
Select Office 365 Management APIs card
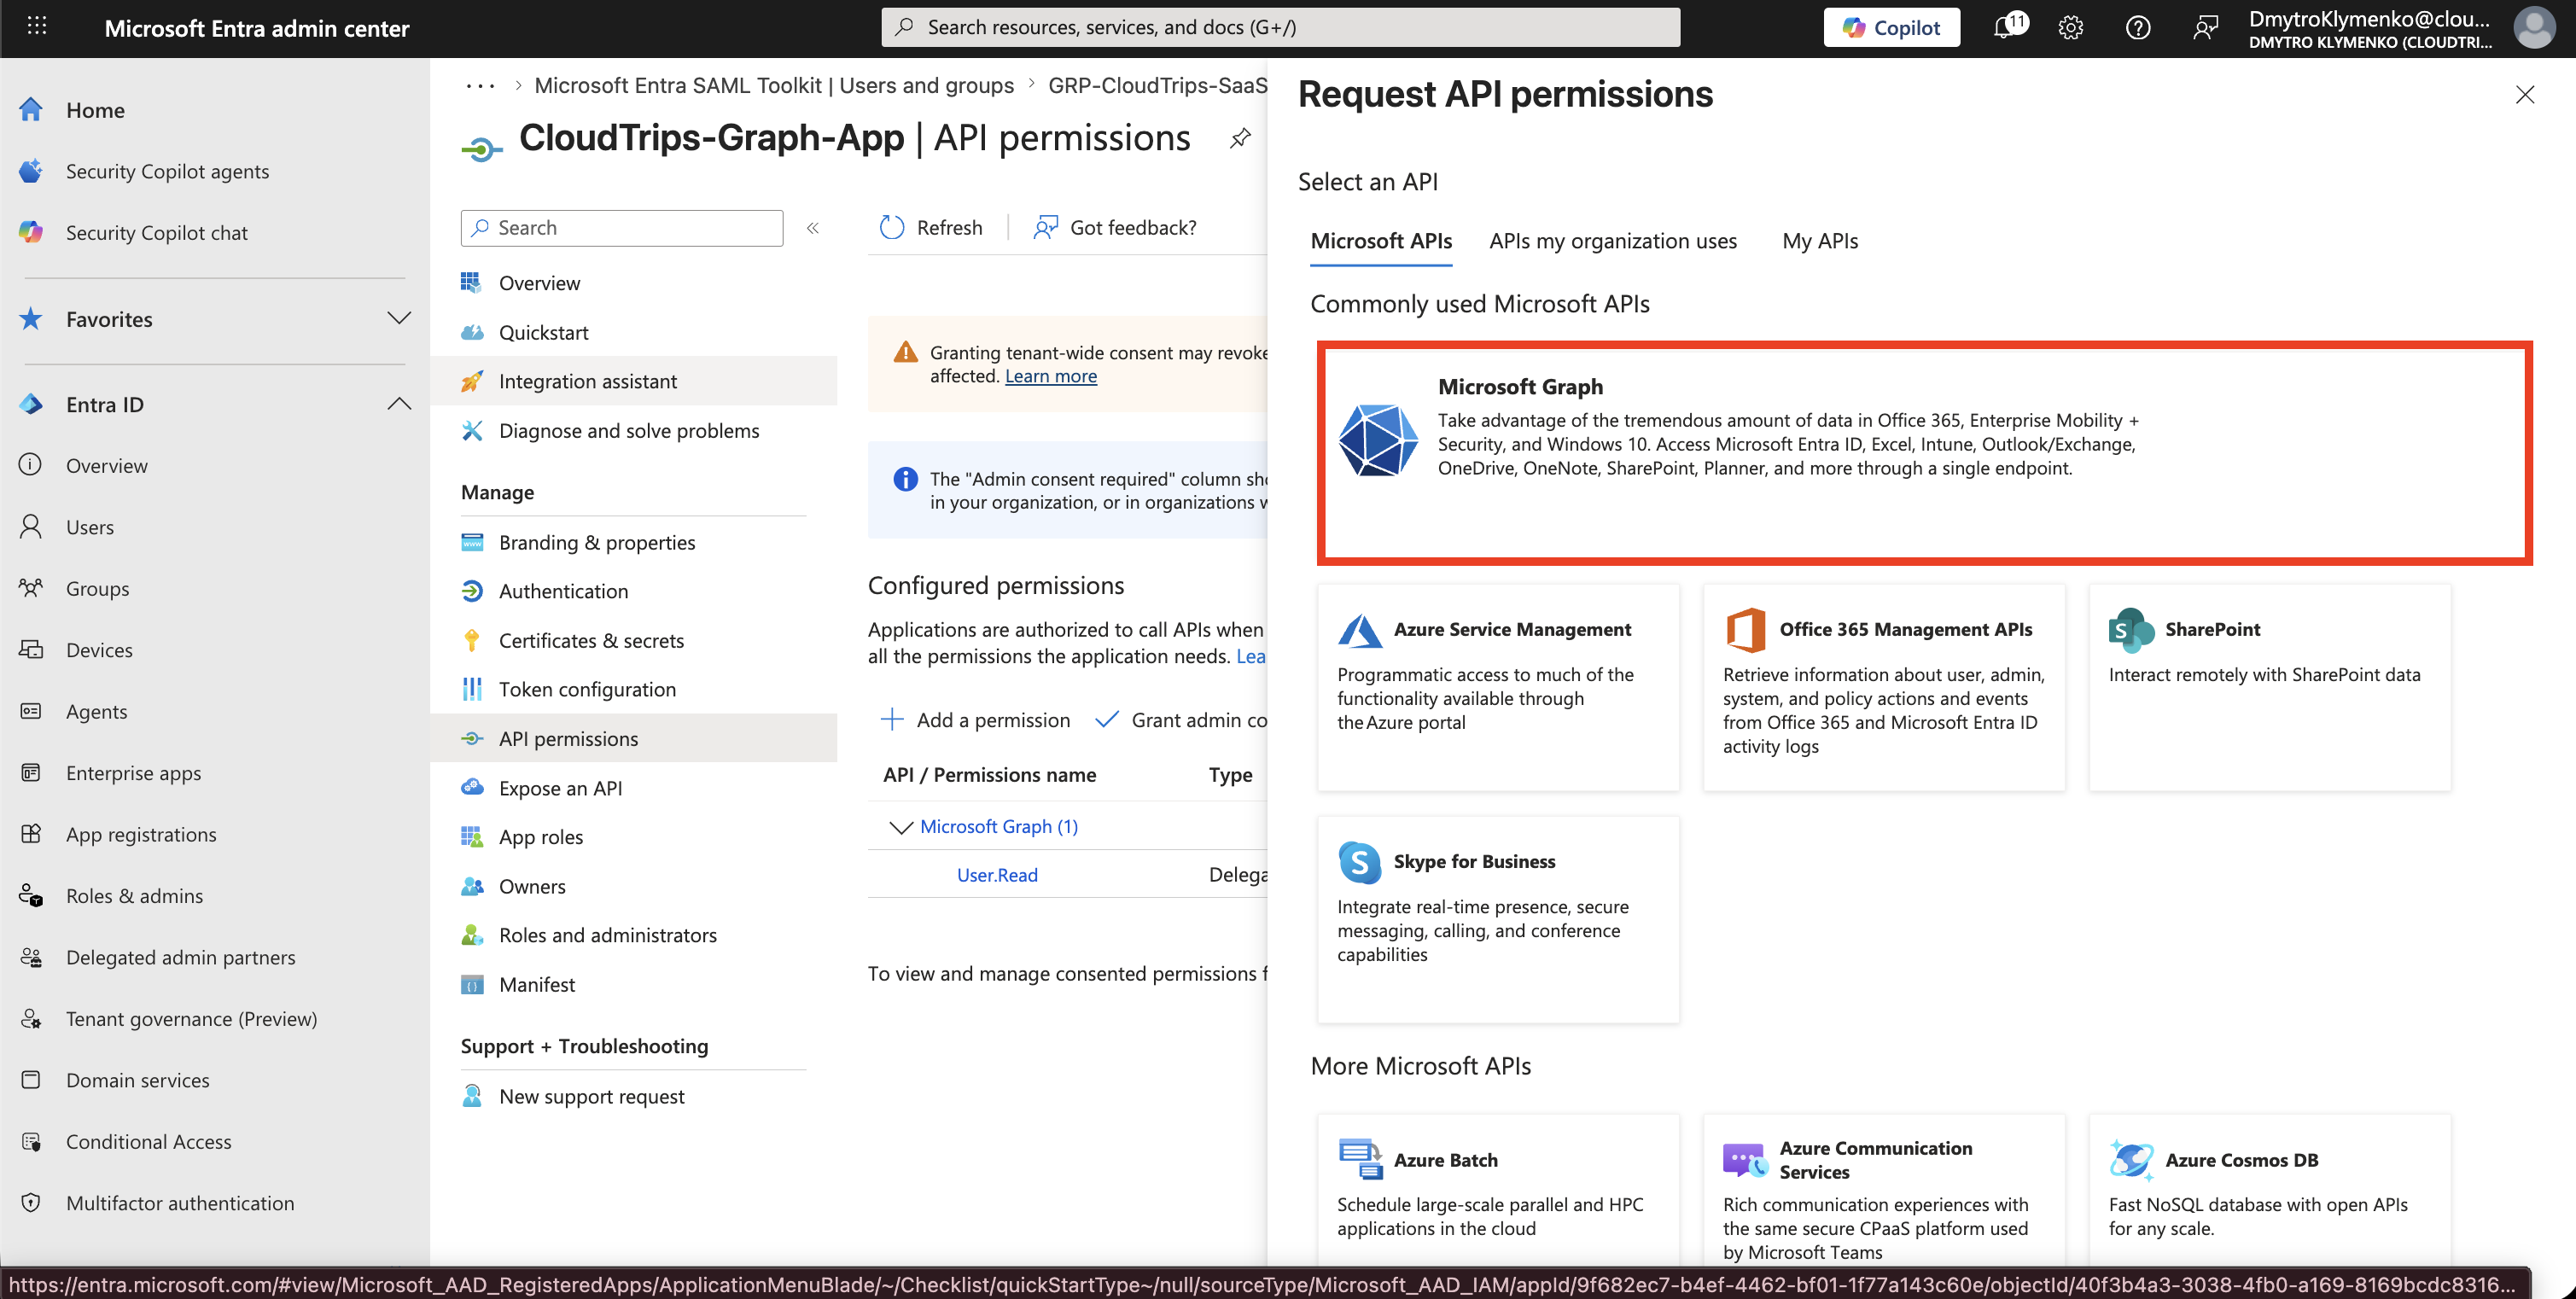1884,687
